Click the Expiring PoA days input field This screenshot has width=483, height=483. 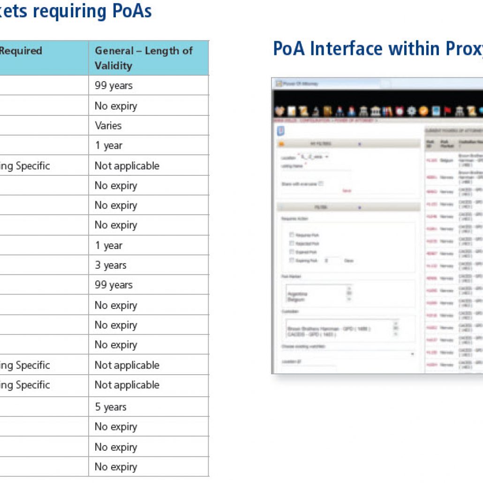click(x=332, y=260)
